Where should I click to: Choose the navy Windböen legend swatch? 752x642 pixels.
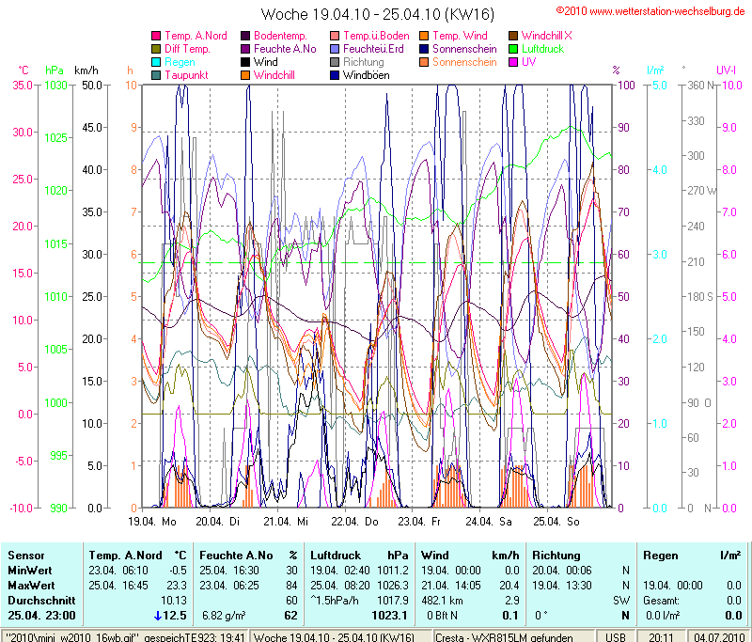click(x=335, y=75)
